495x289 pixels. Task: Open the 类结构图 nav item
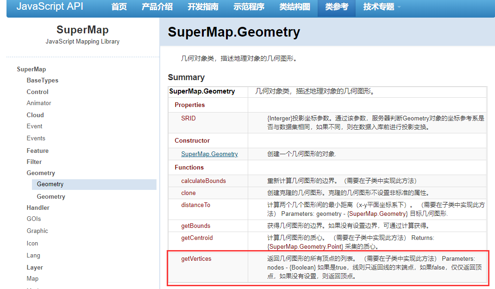click(x=294, y=6)
